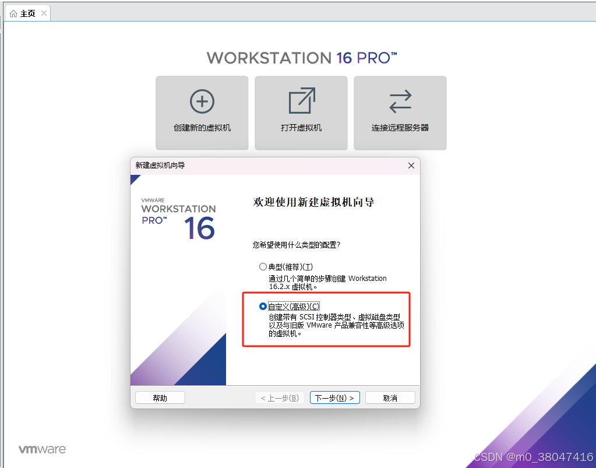Select the 自定义(高级) radio option
This screenshot has width=596, height=468.
pyautogui.click(x=263, y=306)
